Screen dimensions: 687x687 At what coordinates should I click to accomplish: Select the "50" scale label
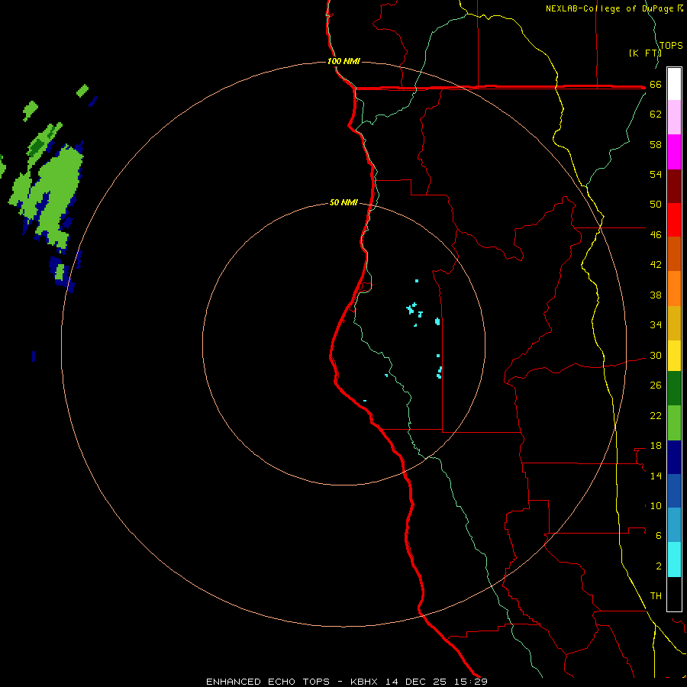click(x=656, y=204)
